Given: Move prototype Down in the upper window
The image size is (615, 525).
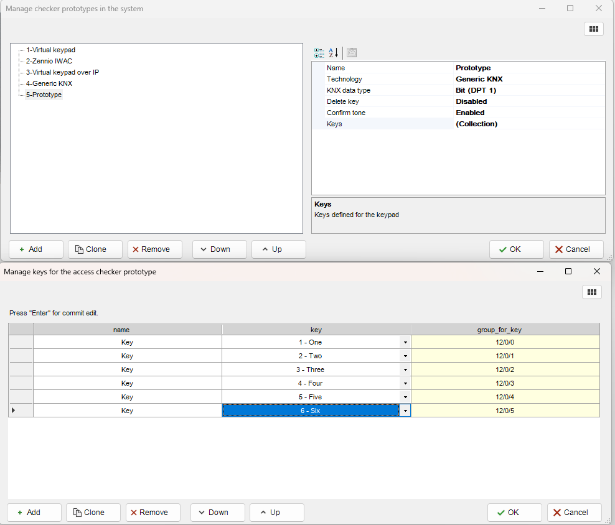Looking at the screenshot, I should (x=219, y=249).
